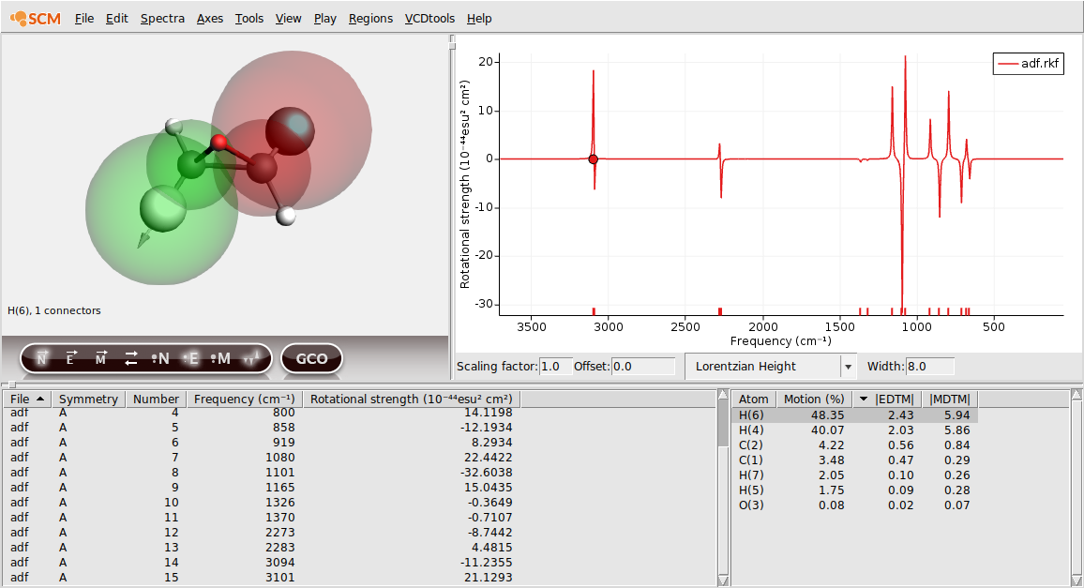Click the GCO button

311,359
